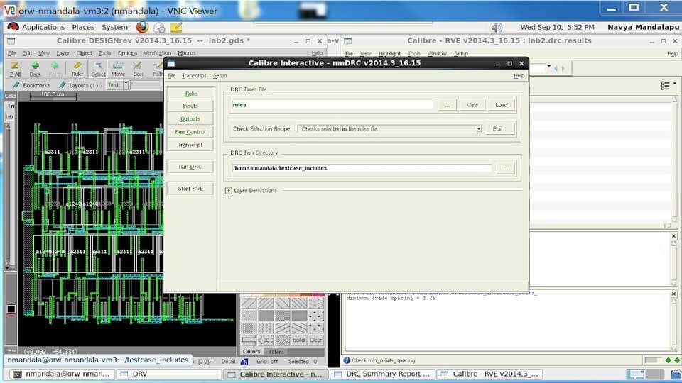The height and width of the screenshot is (383, 682).
Task: Switch to the Colors tab in DESIGNrev
Action: pyautogui.click(x=251, y=352)
